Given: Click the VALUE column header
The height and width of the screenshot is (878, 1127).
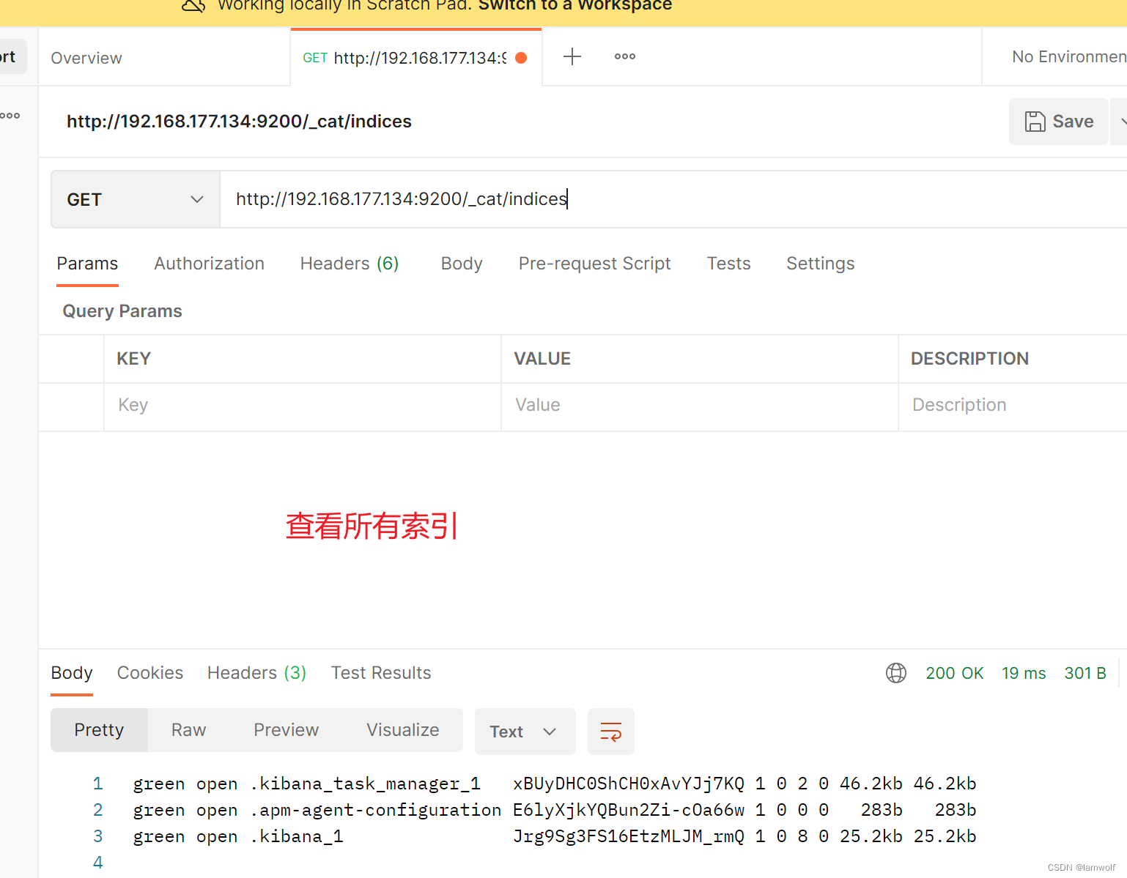Looking at the screenshot, I should pos(542,359).
